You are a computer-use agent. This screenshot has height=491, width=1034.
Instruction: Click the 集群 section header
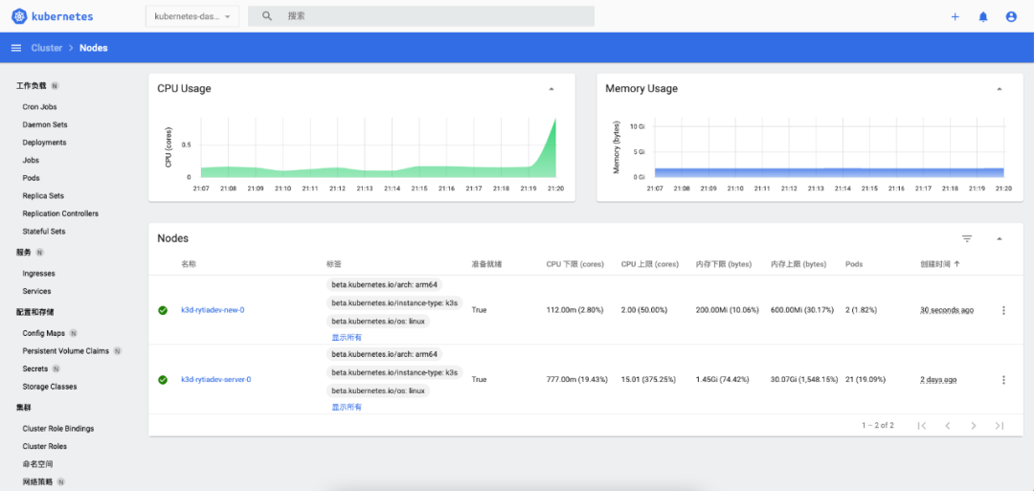pyautogui.click(x=24, y=408)
